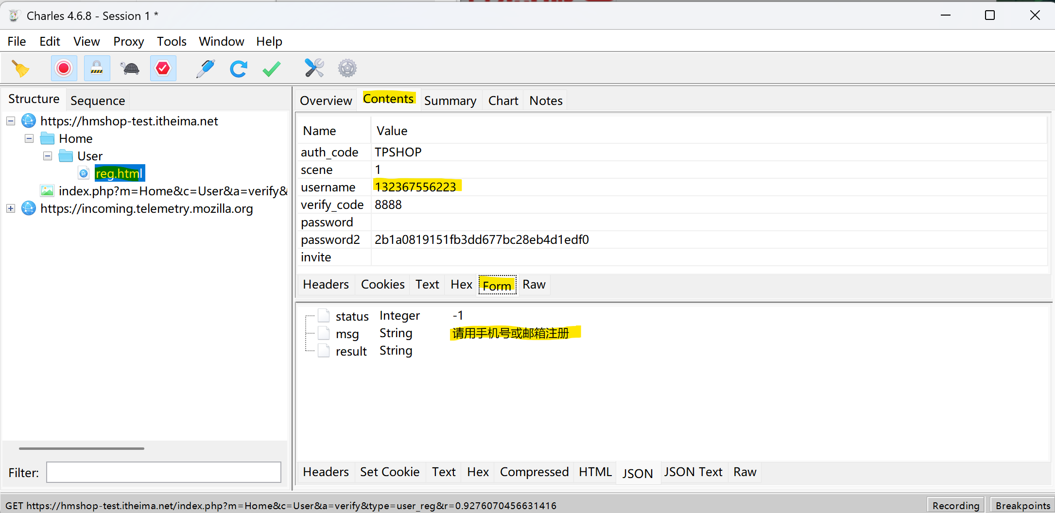
Task: Select the status node in JSON response
Action: (x=352, y=316)
